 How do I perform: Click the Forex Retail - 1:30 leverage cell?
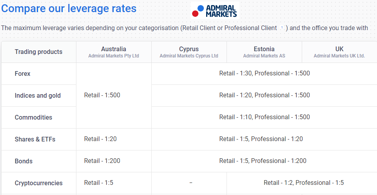pos(264,73)
